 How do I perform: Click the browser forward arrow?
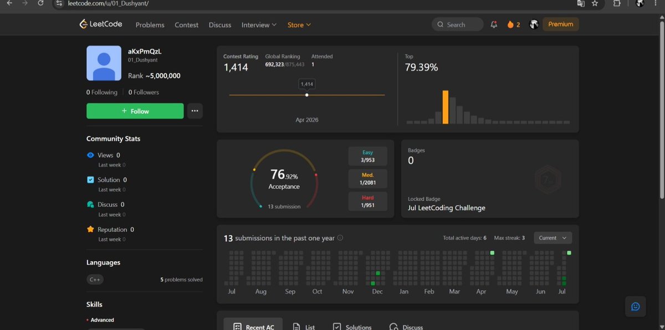coord(25,3)
